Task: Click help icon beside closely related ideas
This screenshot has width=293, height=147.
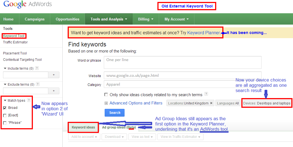Action: [206, 94]
